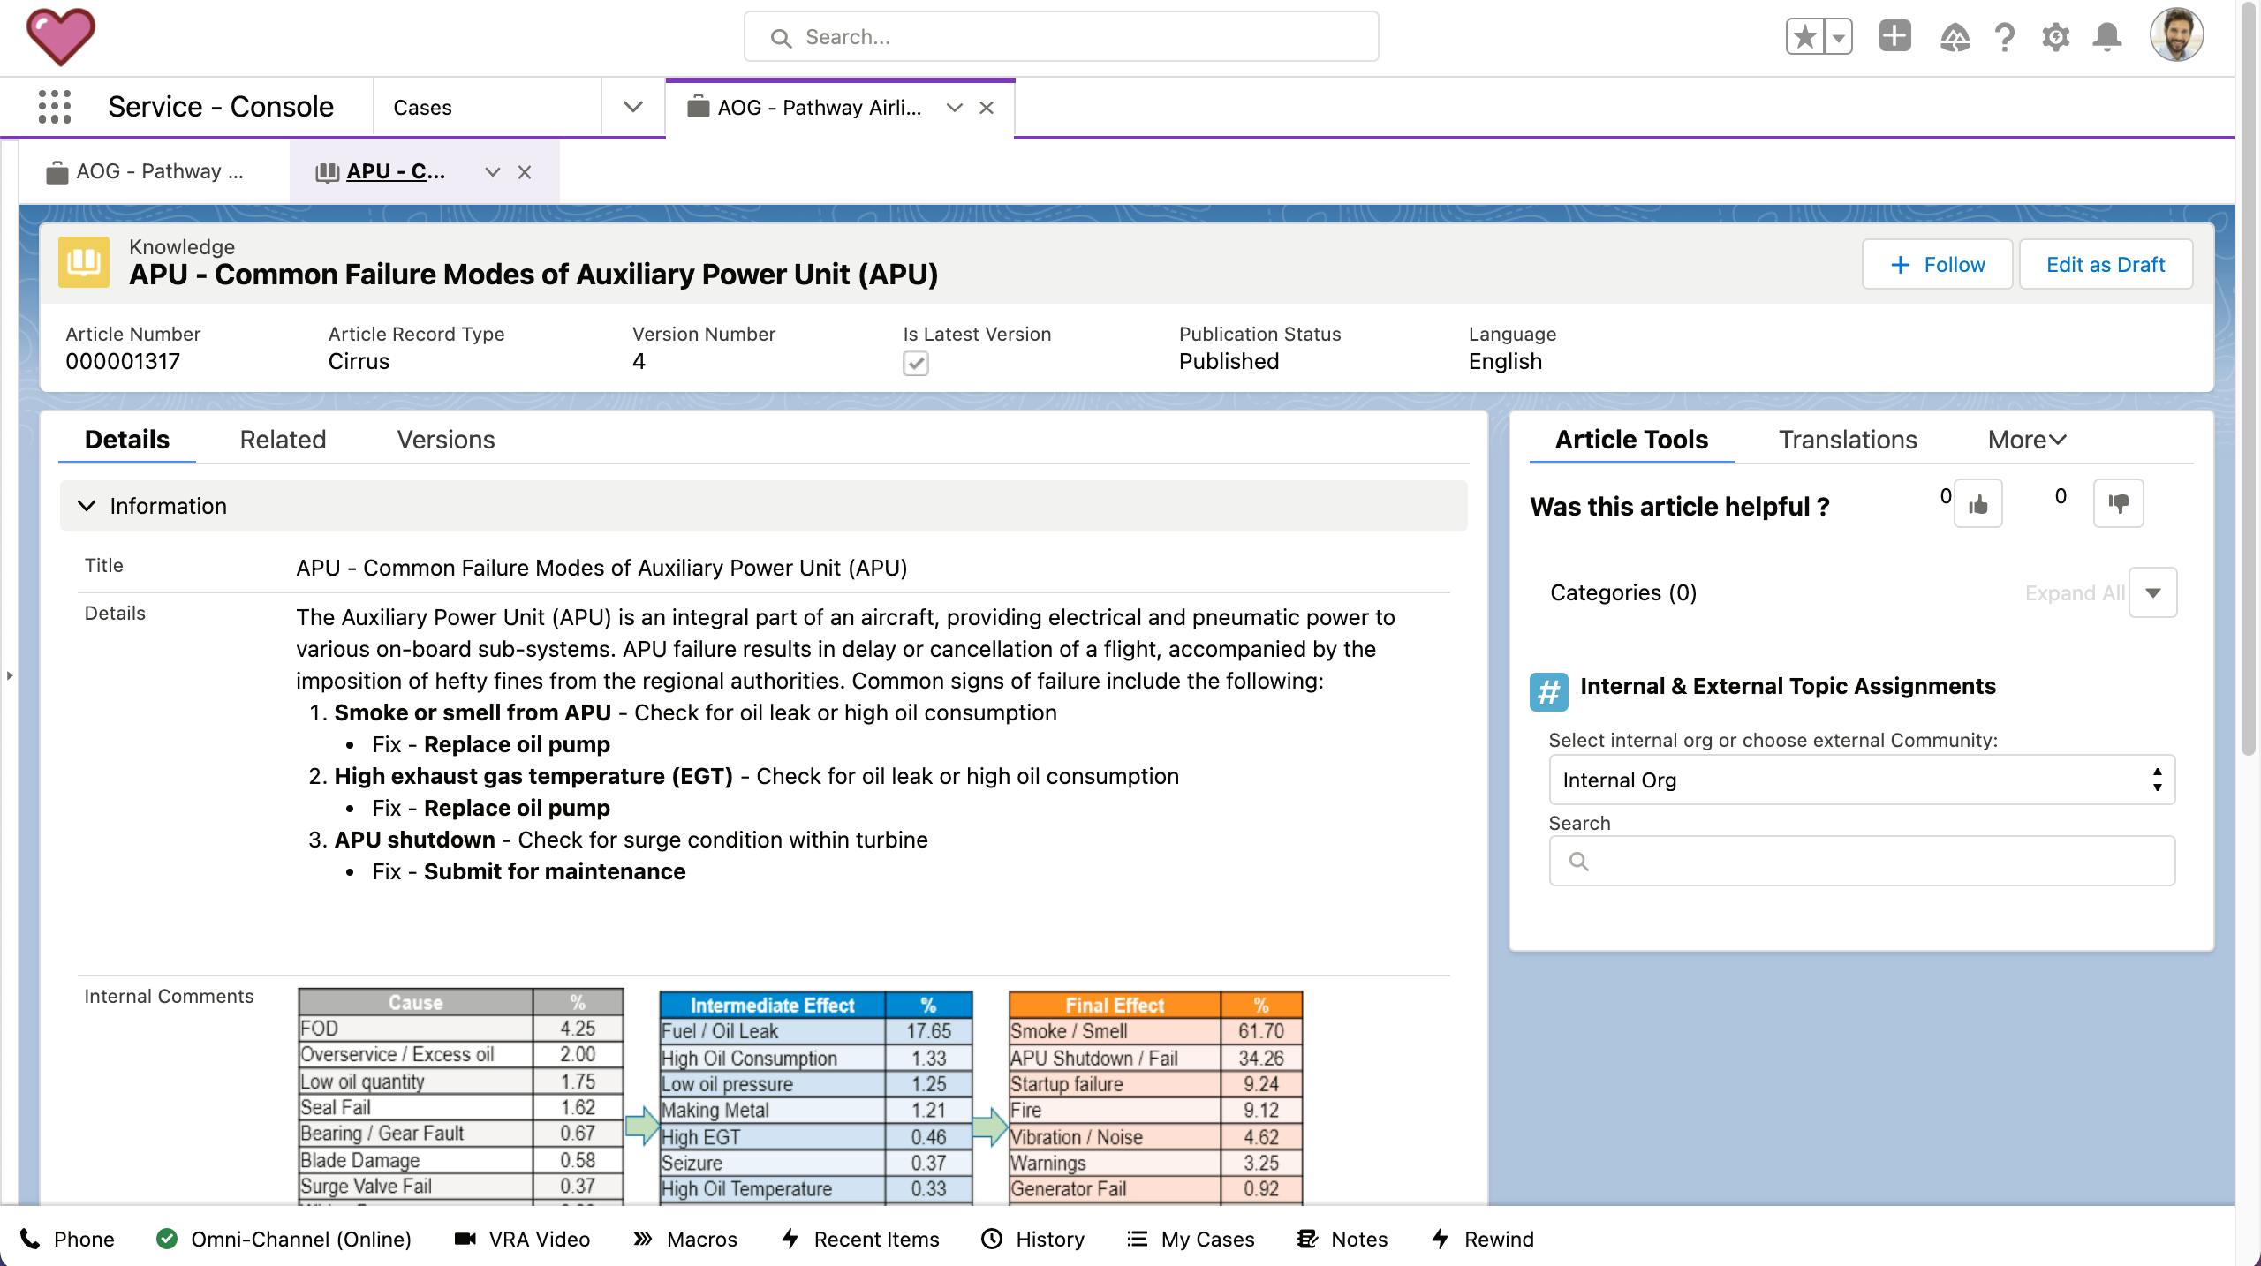Screen dimensions: 2261x1266
Task: Collapse the Information section
Action: point(87,506)
